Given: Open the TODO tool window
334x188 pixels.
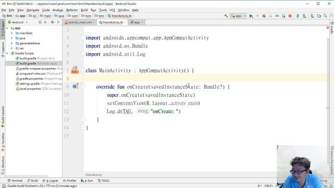Looking at the screenshot, I should [103, 181].
